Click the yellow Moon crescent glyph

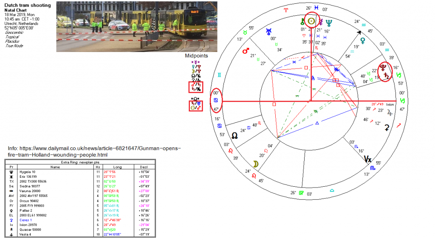[256, 164]
